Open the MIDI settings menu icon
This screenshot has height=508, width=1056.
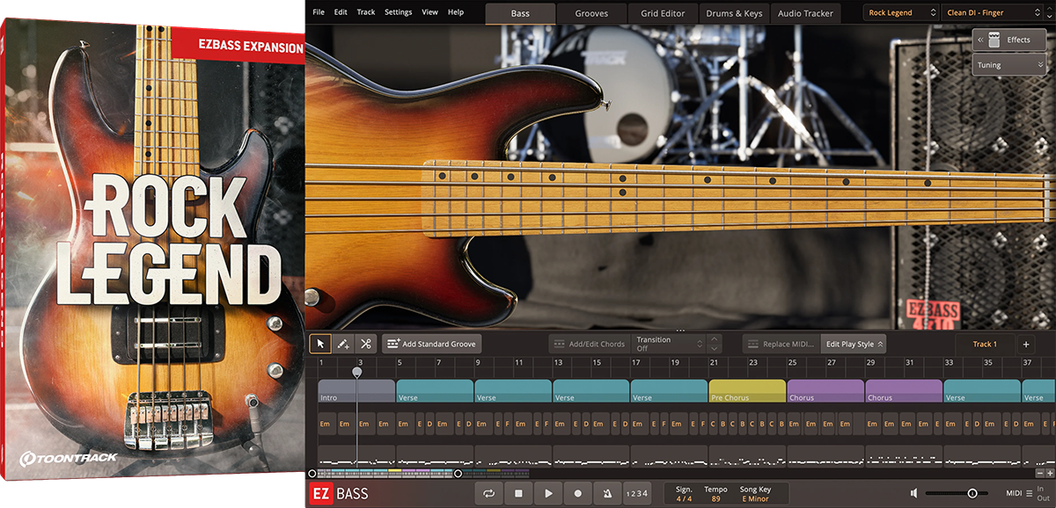[x=1029, y=494]
